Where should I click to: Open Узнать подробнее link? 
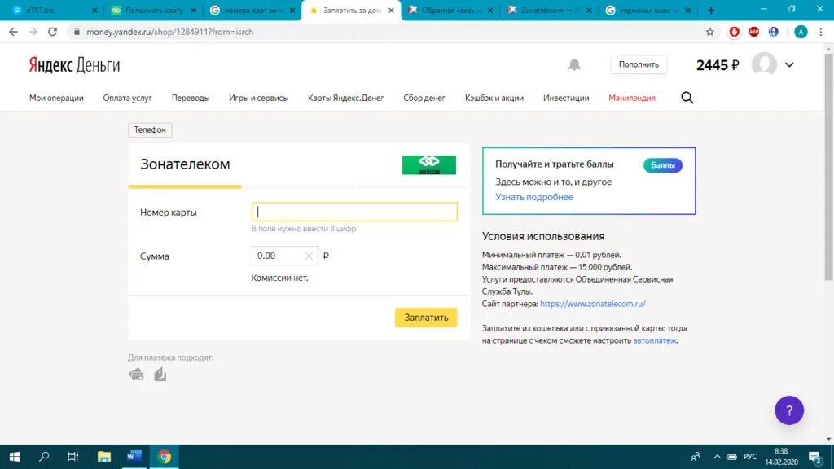tap(534, 197)
